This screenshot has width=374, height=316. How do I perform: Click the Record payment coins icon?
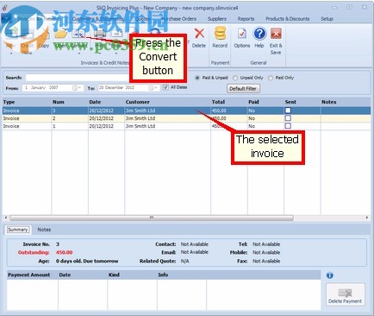coord(220,33)
